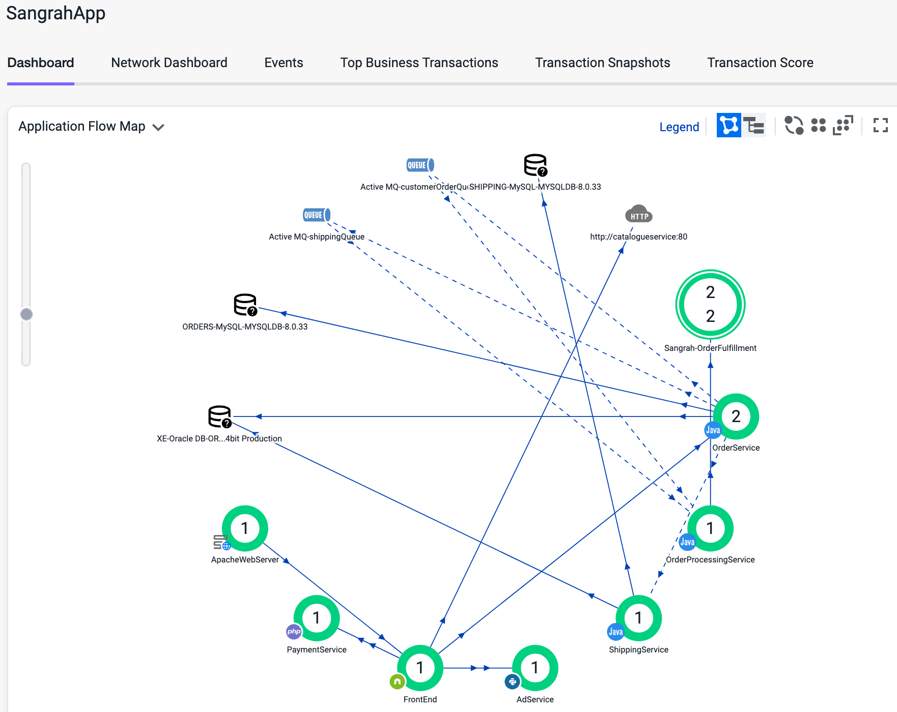Open the Transaction Score tab
Screen dimensions: 897x712
coord(760,63)
